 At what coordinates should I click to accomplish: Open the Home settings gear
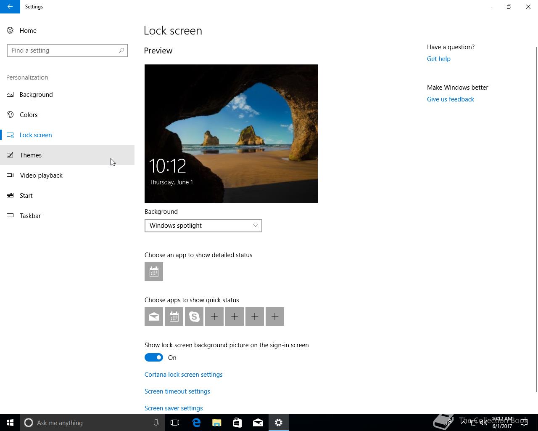10,30
